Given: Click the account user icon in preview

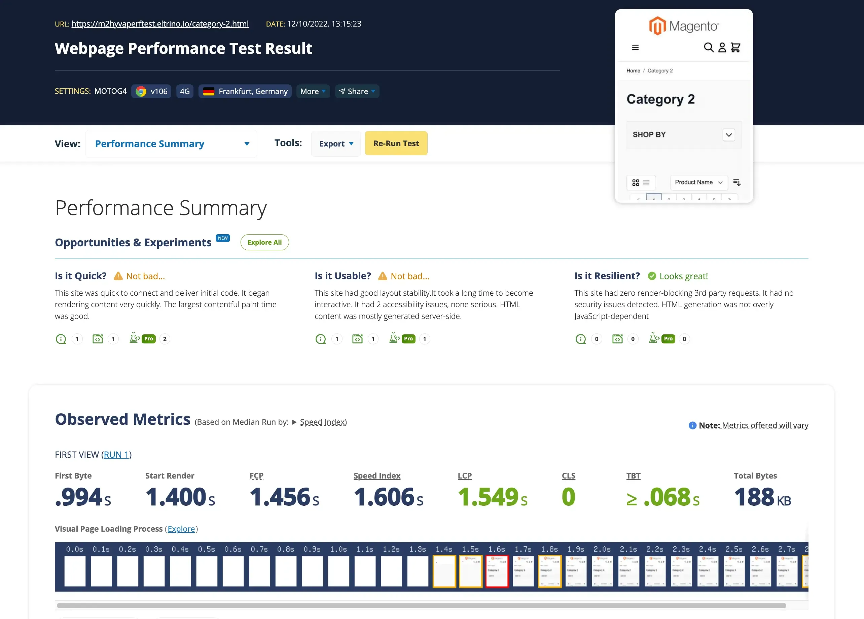Looking at the screenshot, I should click(x=722, y=48).
